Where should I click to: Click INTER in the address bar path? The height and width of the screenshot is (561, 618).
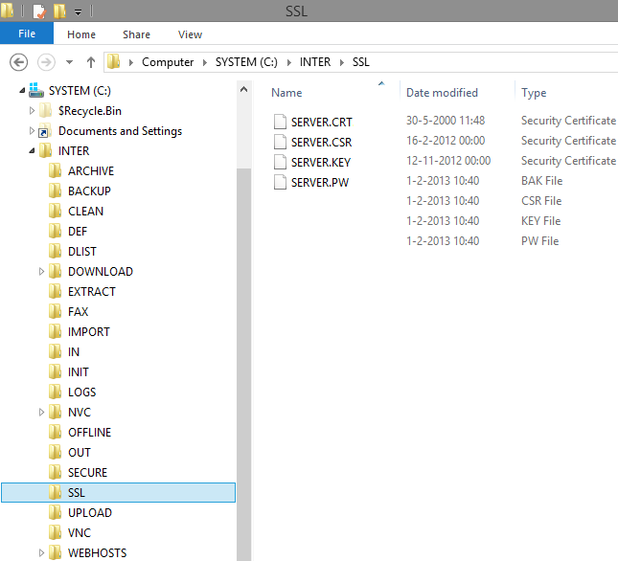pos(315,62)
